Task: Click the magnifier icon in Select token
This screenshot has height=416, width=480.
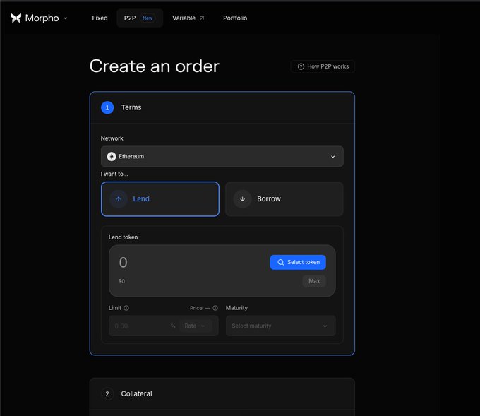Action: click(281, 262)
